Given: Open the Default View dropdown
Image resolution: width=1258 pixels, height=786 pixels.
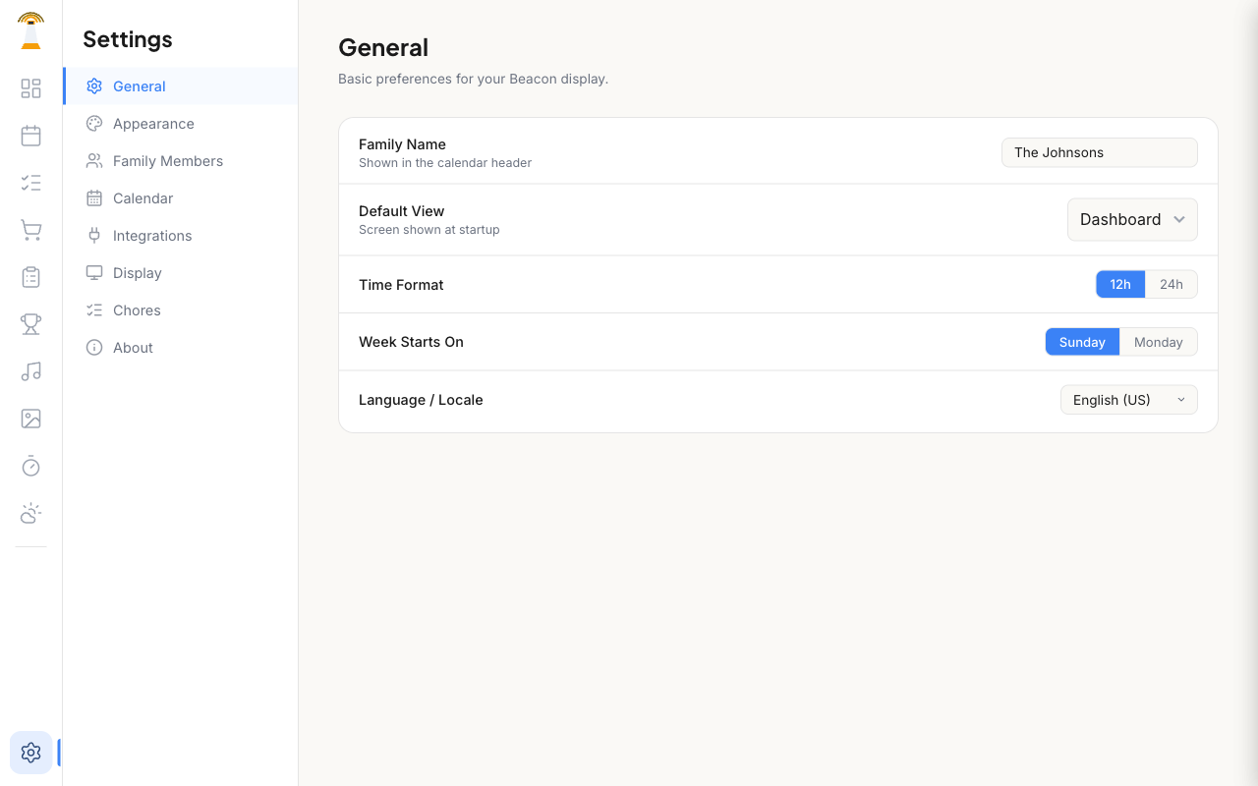Looking at the screenshot, I should [1132, 219].
